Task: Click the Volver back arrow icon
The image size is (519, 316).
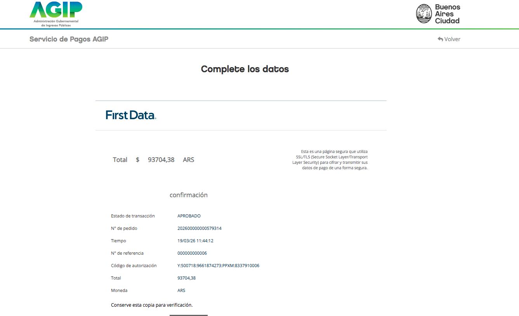Action: coord(440,39)
